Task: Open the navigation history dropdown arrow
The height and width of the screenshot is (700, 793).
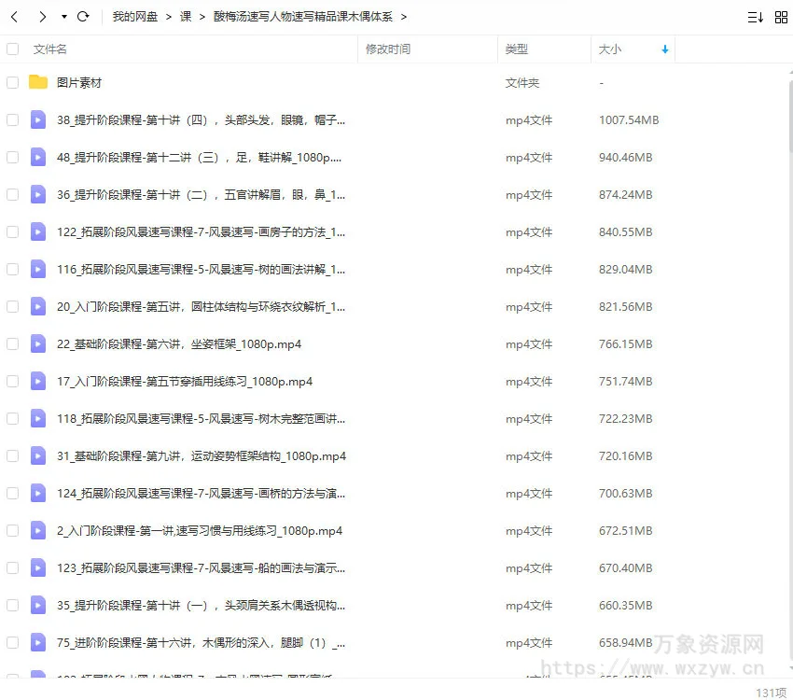Action: (x=63, y=17)
